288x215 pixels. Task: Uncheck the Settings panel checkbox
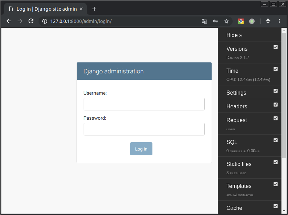tap(276, 91)
